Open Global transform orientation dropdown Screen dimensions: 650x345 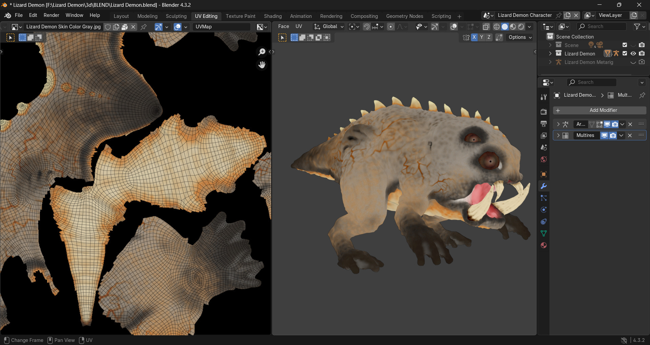(x=328, y=26)
